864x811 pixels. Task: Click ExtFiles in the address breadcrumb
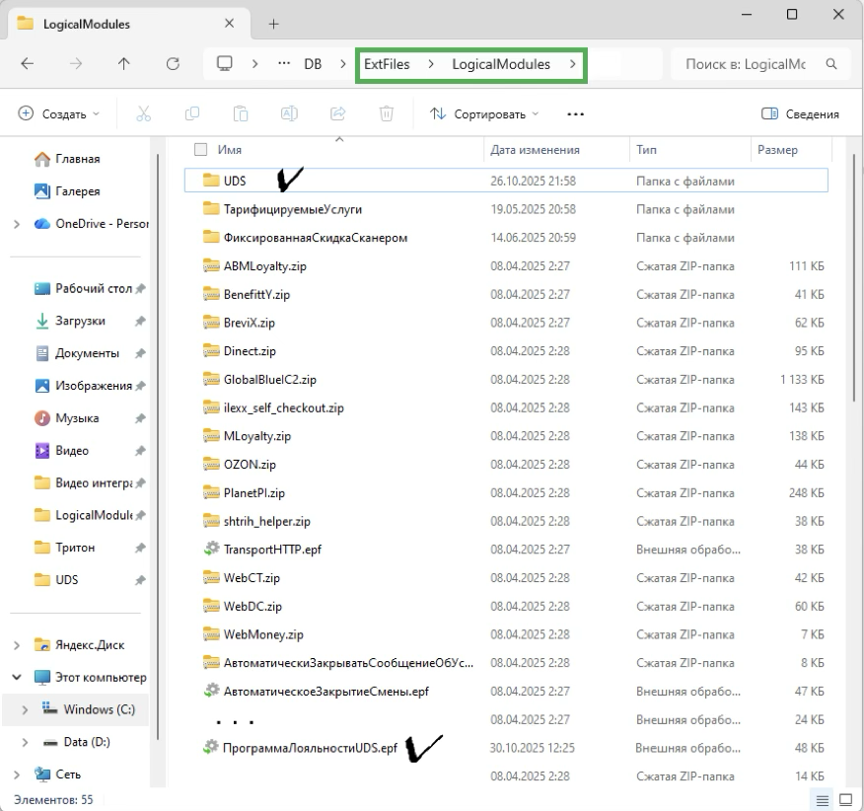pyautogui.click(x=386, y=64)
